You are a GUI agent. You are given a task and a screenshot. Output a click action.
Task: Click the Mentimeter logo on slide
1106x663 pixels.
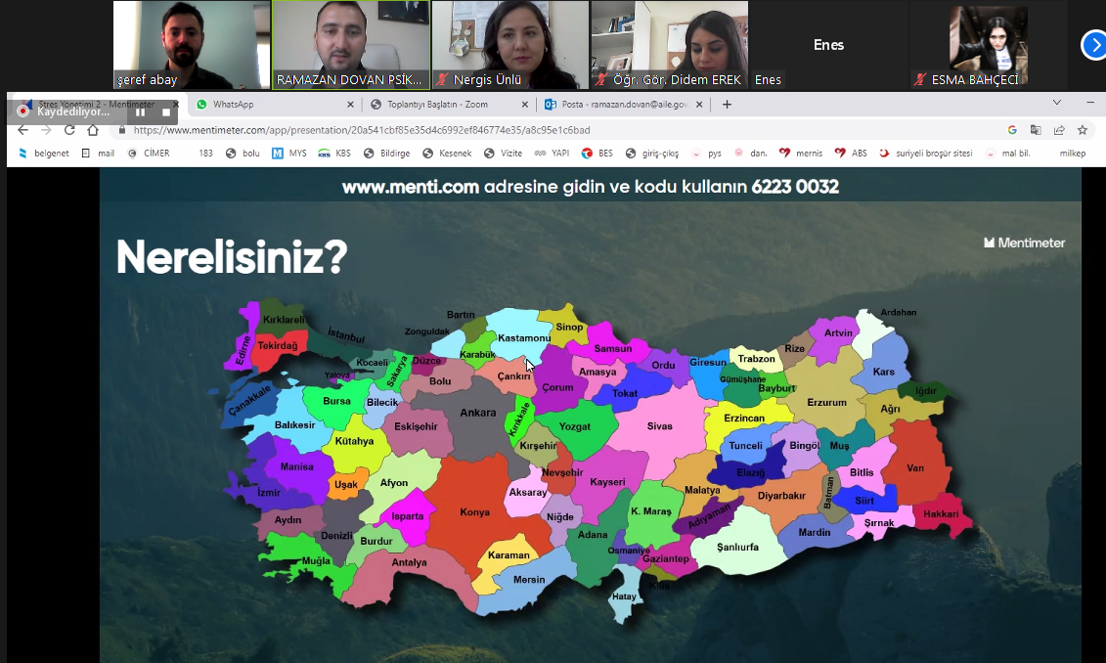(x=1024, y=243)
